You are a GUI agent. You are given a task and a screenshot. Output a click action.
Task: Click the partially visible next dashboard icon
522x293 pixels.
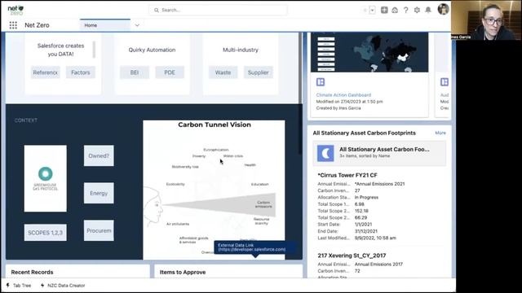(x=445, y=82)
